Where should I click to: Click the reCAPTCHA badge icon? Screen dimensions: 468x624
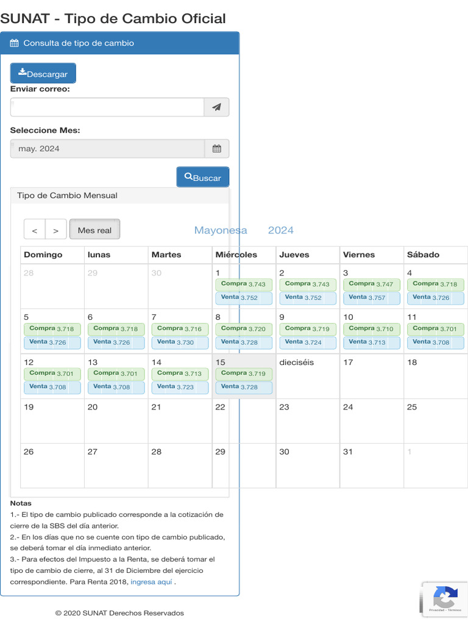(x=445, y=597)
